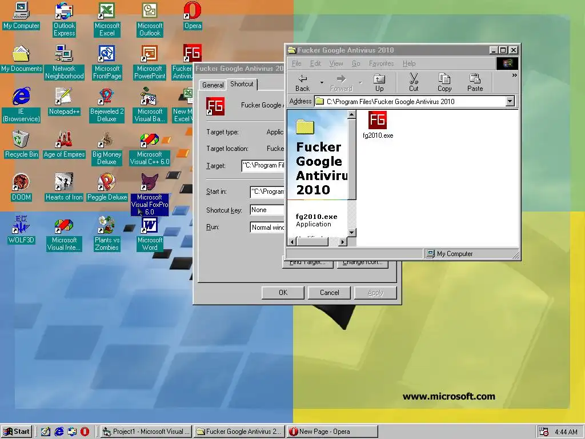The width and height of the screenshot is (585, 439).
Task: Click the system tray clock
Action: pyautogui.click(x=566, y=432)
